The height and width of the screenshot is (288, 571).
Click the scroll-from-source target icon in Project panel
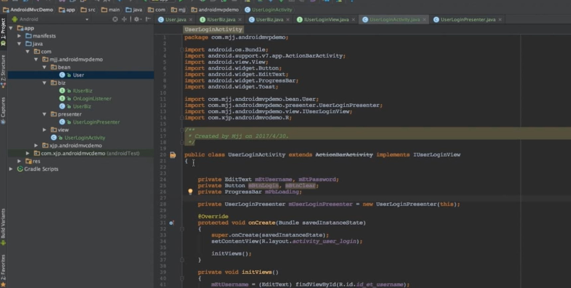[x=115, y=19]
